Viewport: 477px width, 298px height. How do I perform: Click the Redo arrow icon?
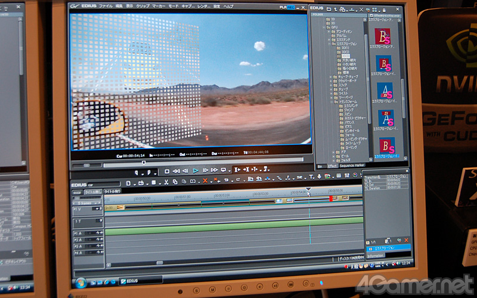pos(238,179)
